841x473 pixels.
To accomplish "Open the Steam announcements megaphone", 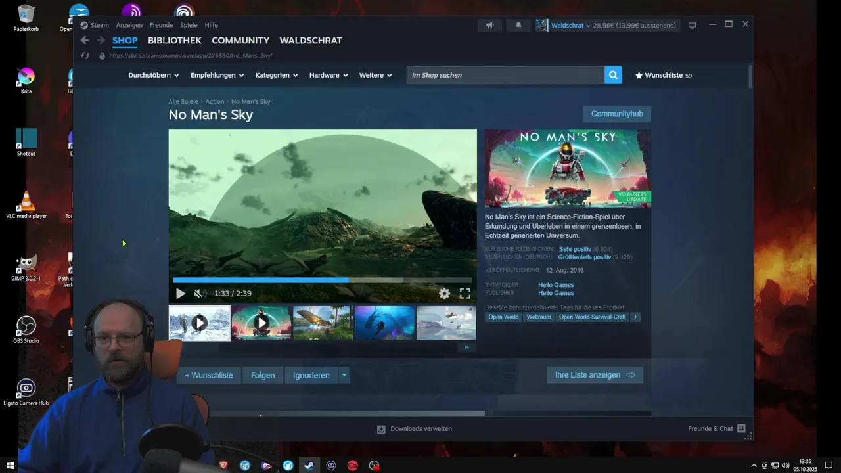I will (x=489, y=25).
